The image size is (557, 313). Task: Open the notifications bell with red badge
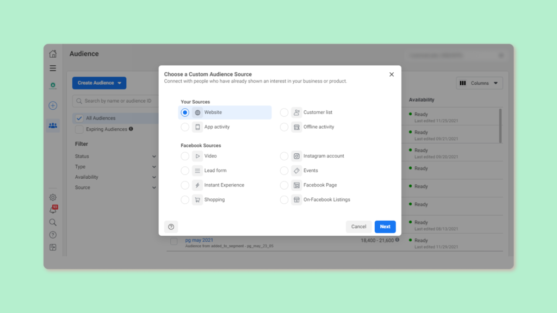[53, 210]
